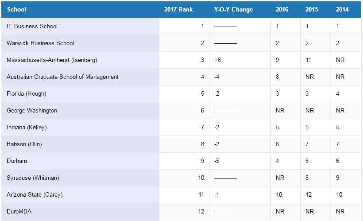Image resolution: width=363 pixels, height=221 pixels.
Task: Click the Babson (Olin) school name
Action: (24, 144)
